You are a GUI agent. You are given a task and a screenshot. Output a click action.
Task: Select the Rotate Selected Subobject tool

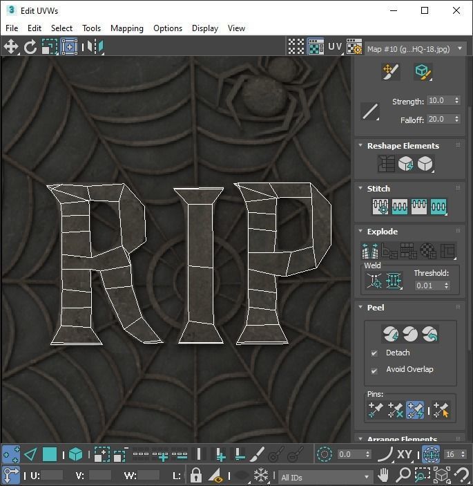pyautogui.click(x=30, y=47)
